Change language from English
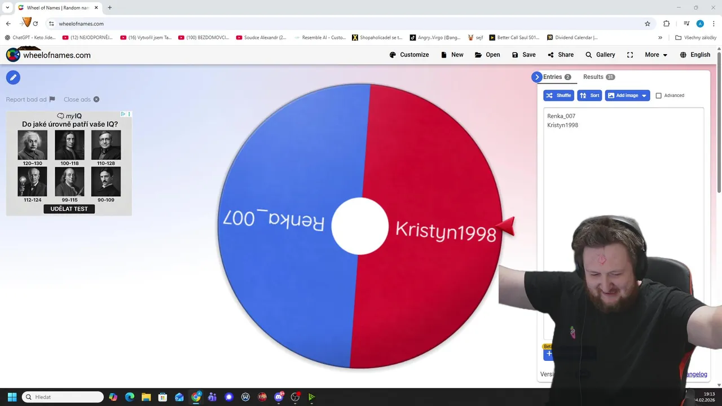Image resolution: width=722 pixels, height=406 pixels. coord(695,55)
